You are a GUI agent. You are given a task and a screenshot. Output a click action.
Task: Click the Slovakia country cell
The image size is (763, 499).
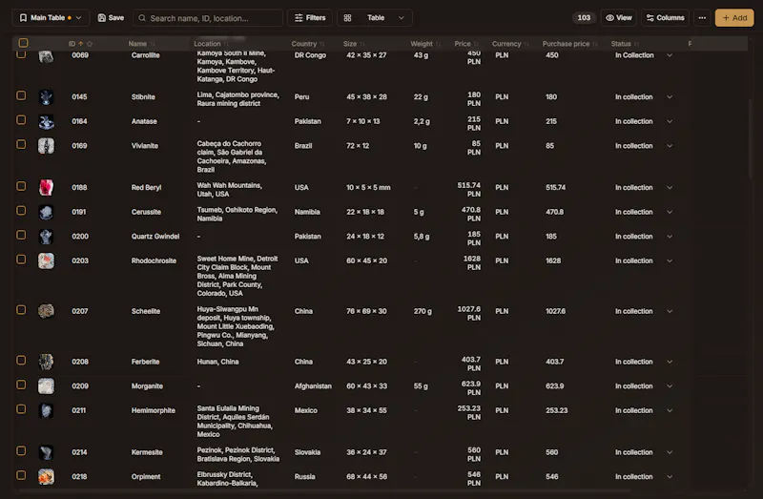point(307,453)
